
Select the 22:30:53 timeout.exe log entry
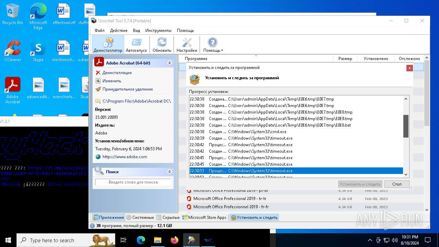[x=296, y=171]
